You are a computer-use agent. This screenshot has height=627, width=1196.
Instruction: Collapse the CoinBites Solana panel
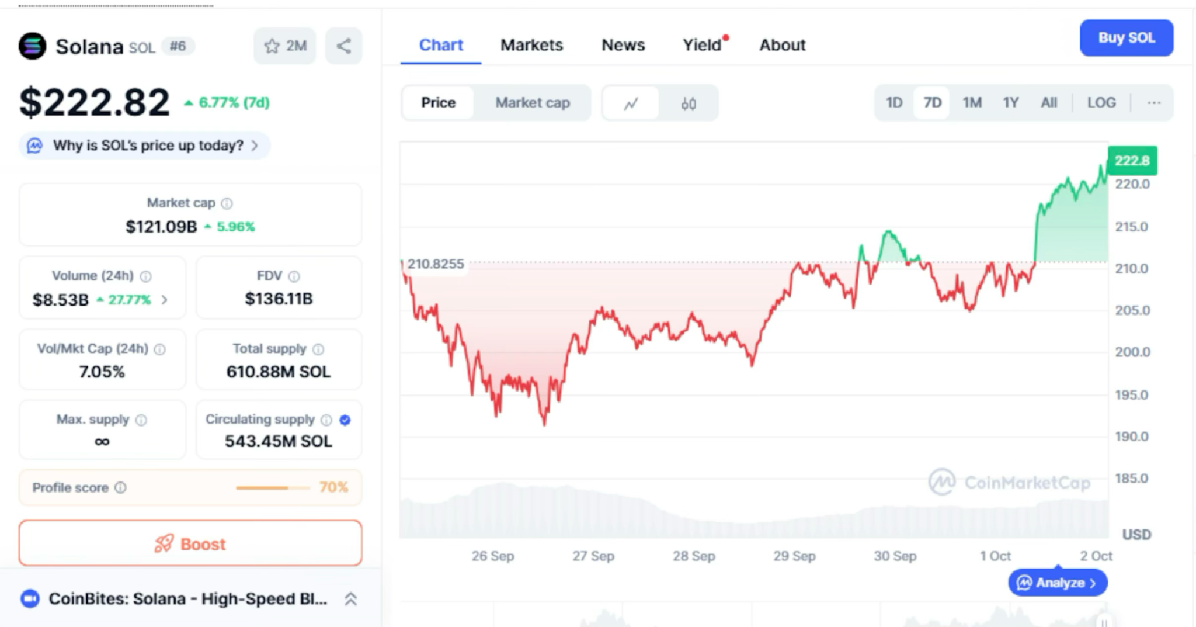[350, 599]
